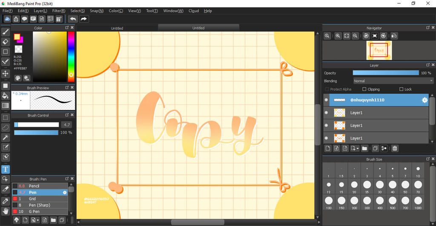Open the Window menu

pyautogui.click(x=173, y=11)
